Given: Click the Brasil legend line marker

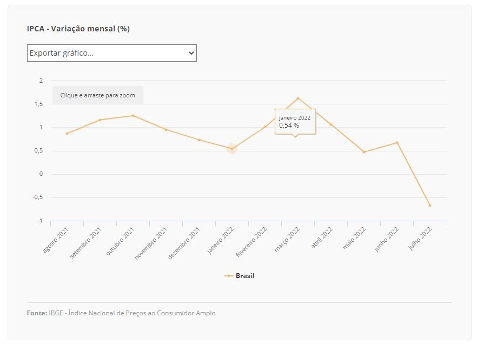Looking at the screenshot, I should (x=228, y=276).
